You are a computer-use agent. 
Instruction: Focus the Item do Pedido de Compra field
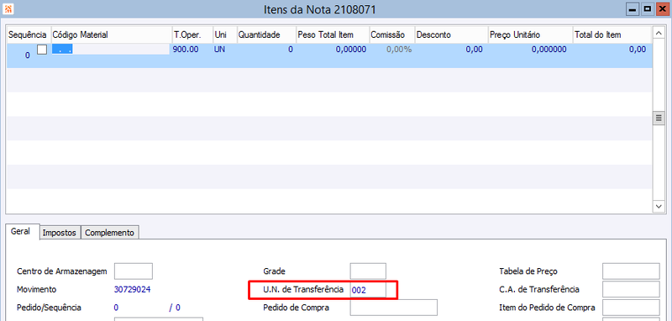click(x=631, y=308)
